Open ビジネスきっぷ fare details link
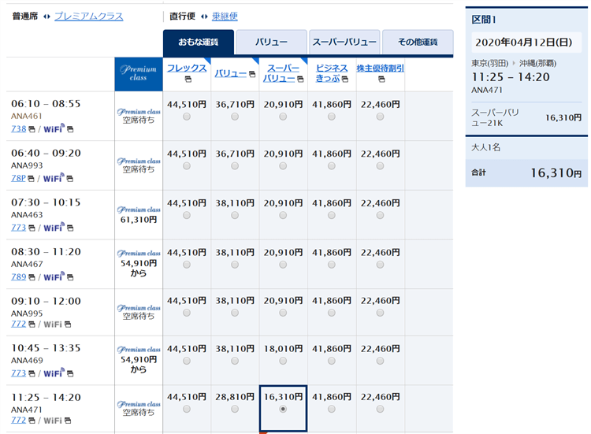Image resolution: width=591 pixels, height=434 pixels. click(x=331, y=73)
